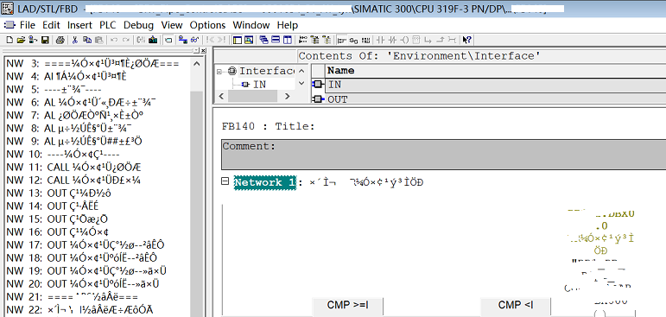Select NW 3 in the network list

click(92, 64)
